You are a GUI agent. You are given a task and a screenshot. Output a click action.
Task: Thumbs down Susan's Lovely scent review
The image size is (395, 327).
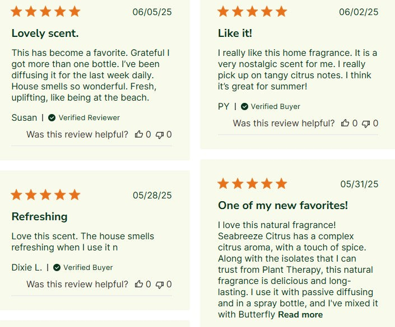click(x=160, y=135)
